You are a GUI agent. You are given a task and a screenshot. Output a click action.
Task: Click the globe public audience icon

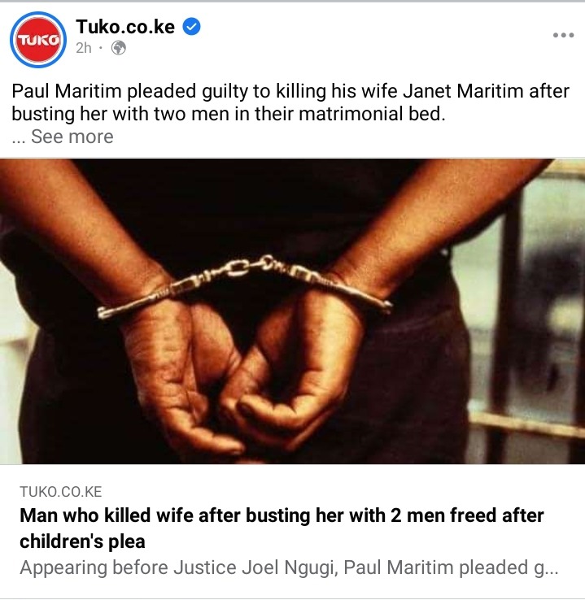pos(119,48)
